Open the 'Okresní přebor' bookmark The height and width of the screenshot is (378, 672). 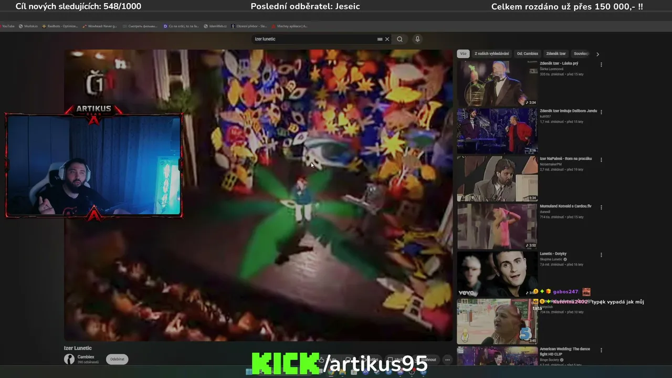pos(249,26)
